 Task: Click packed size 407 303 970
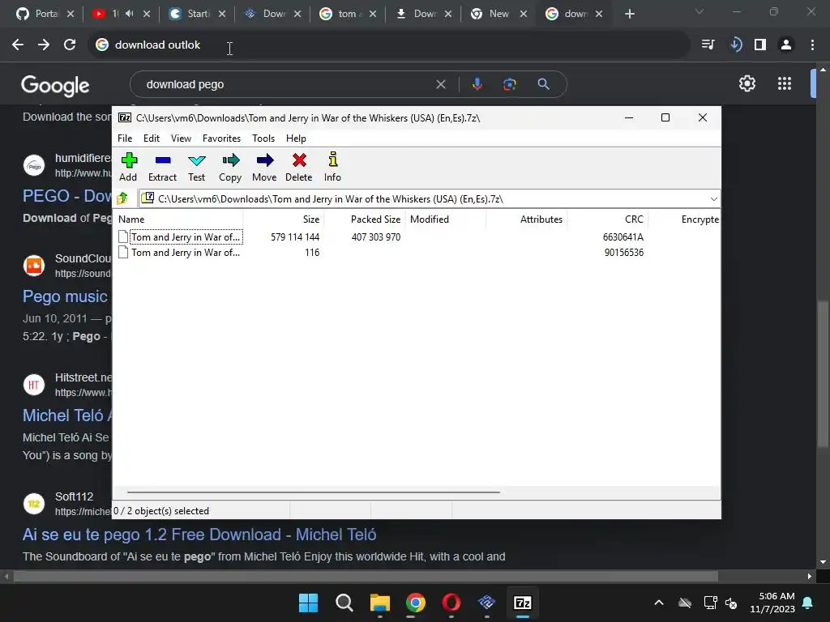(x=376, y=237)
